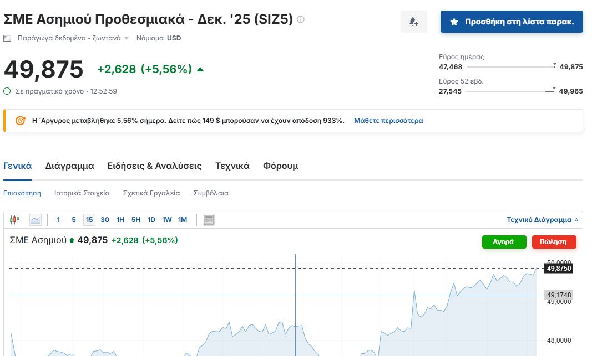
Task: Click the target icon in the promo banner
Action: [x=20, y=120]
